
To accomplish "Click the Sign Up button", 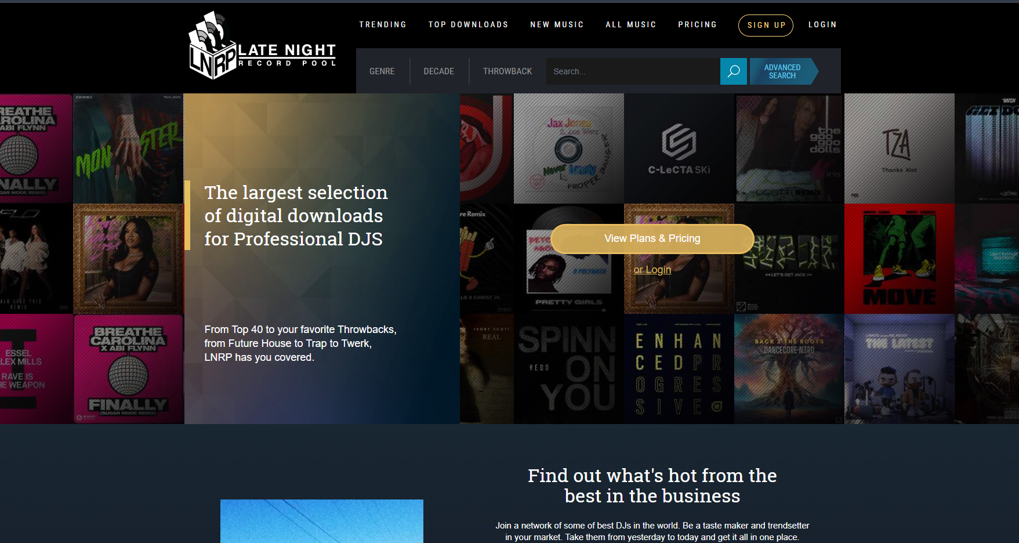I will tap(766, 25).
